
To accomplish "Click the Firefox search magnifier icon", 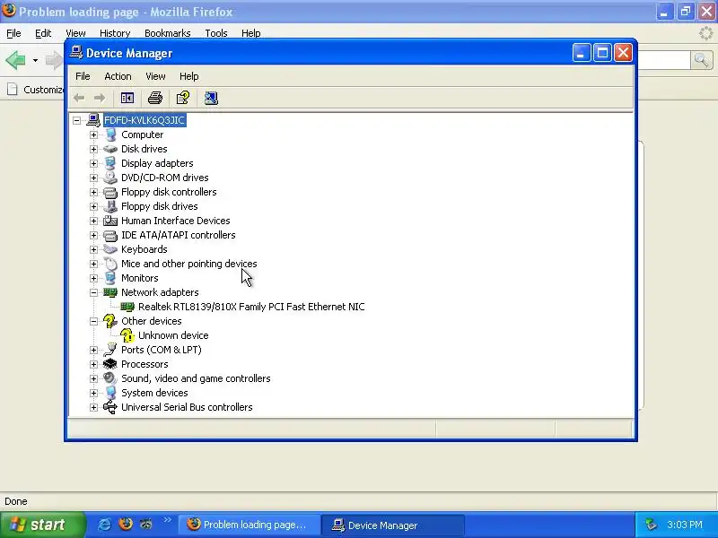I will [x=701, y=59].
